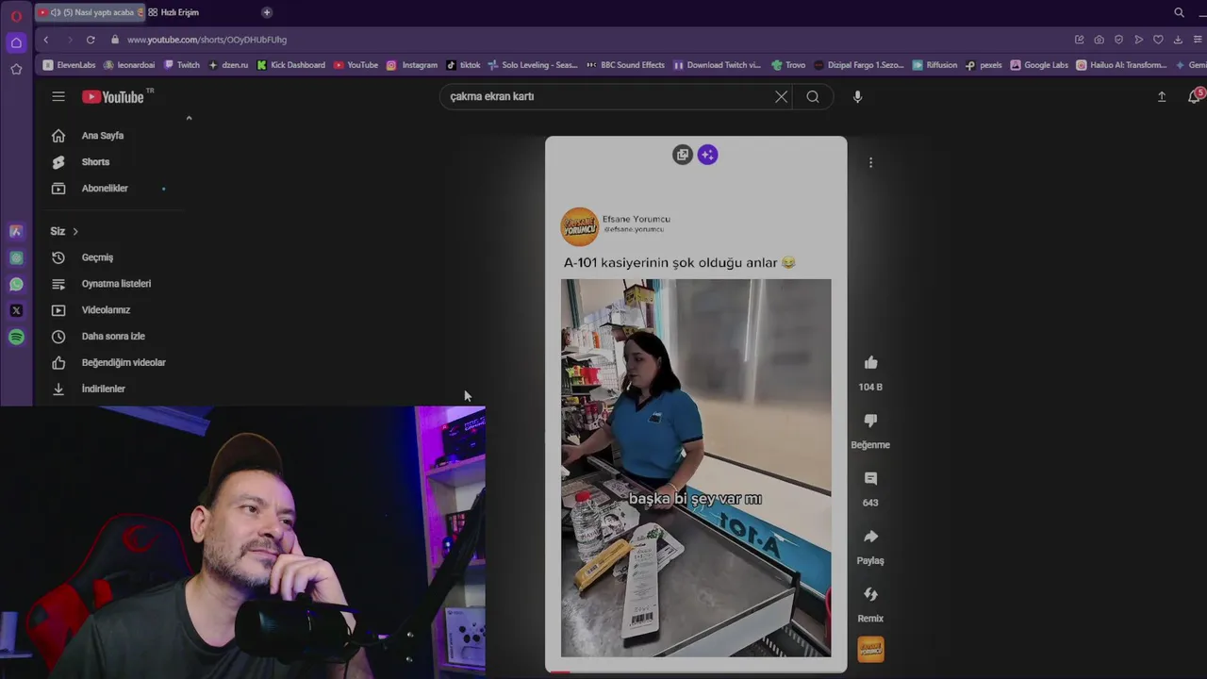The width and height of the screenshot is (1207, 679).
Task: Open browser tab search magnifier
Action: click(x=1179, y=12)
